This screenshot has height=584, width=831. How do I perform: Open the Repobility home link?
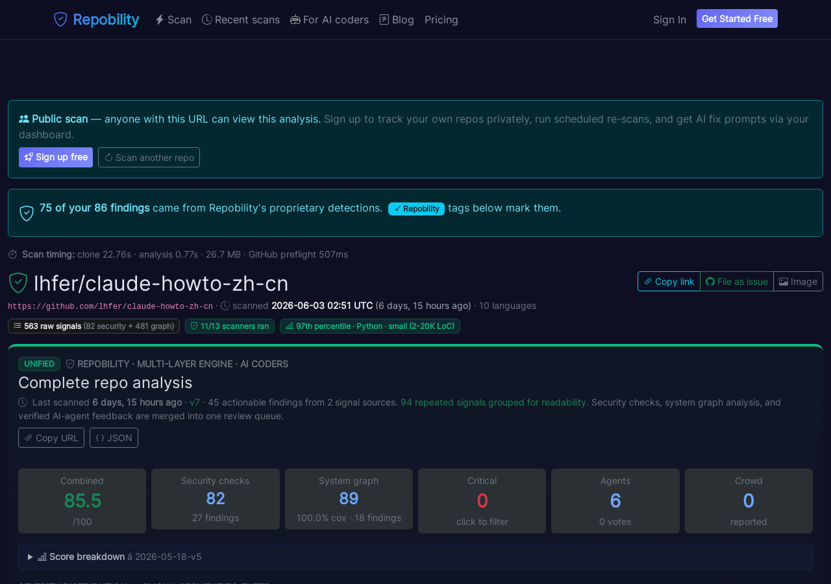(x=96, y=19)
